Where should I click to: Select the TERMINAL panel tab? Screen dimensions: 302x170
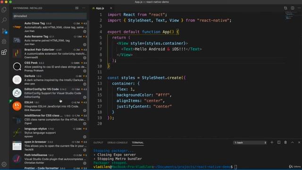(x=137, y=143)
